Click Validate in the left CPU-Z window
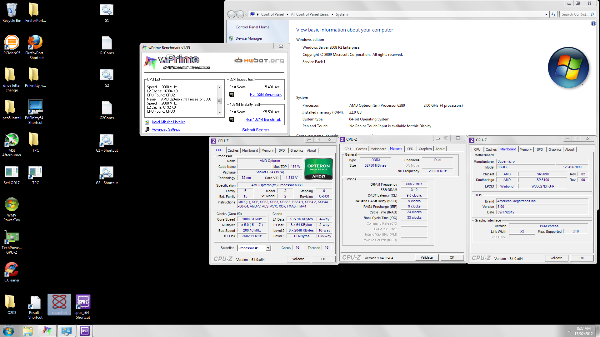Screen dimensions: 600x337 click(298, 259)
